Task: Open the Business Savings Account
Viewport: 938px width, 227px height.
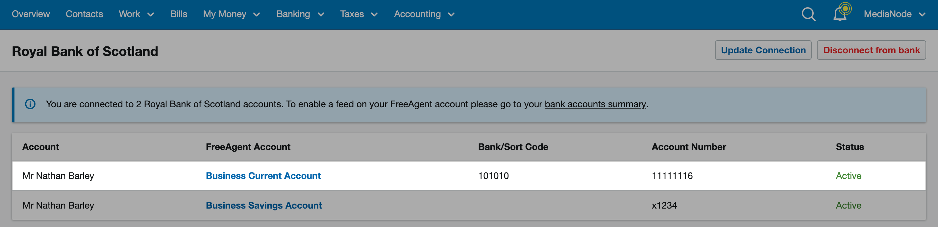Action: (264, 205)
